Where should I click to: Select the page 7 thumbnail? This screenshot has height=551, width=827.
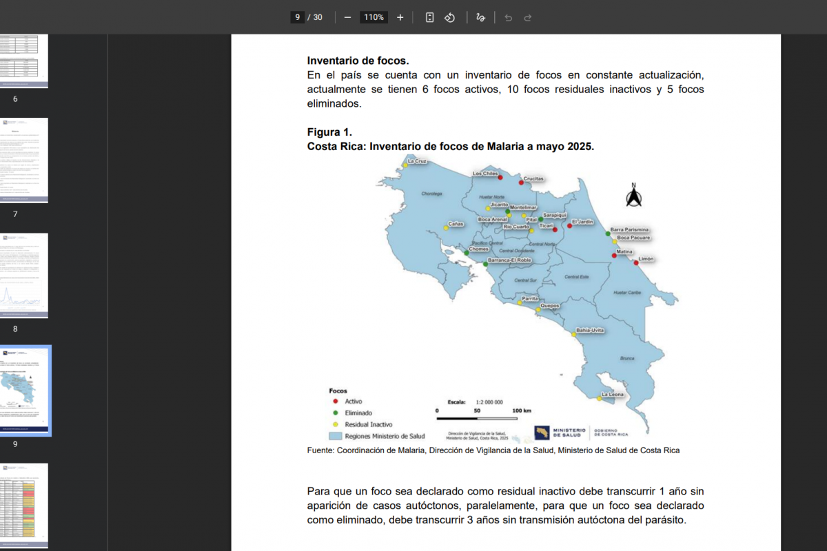(24, 160)
